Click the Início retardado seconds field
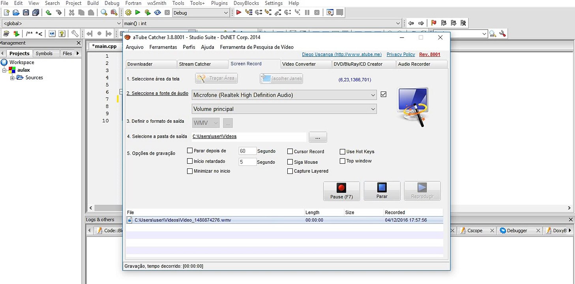575x284 pixels. [247, 162]
